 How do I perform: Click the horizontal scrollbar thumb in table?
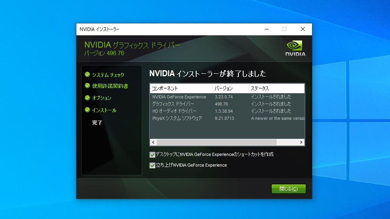click(216, 142)
